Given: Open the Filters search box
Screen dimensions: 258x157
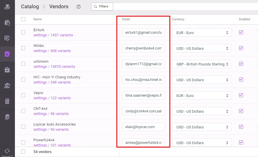Looking at the screenshot, I should (x=102, y=7).
